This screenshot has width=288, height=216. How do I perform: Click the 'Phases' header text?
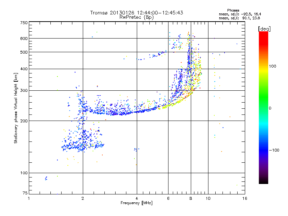(x=233, y=10)
